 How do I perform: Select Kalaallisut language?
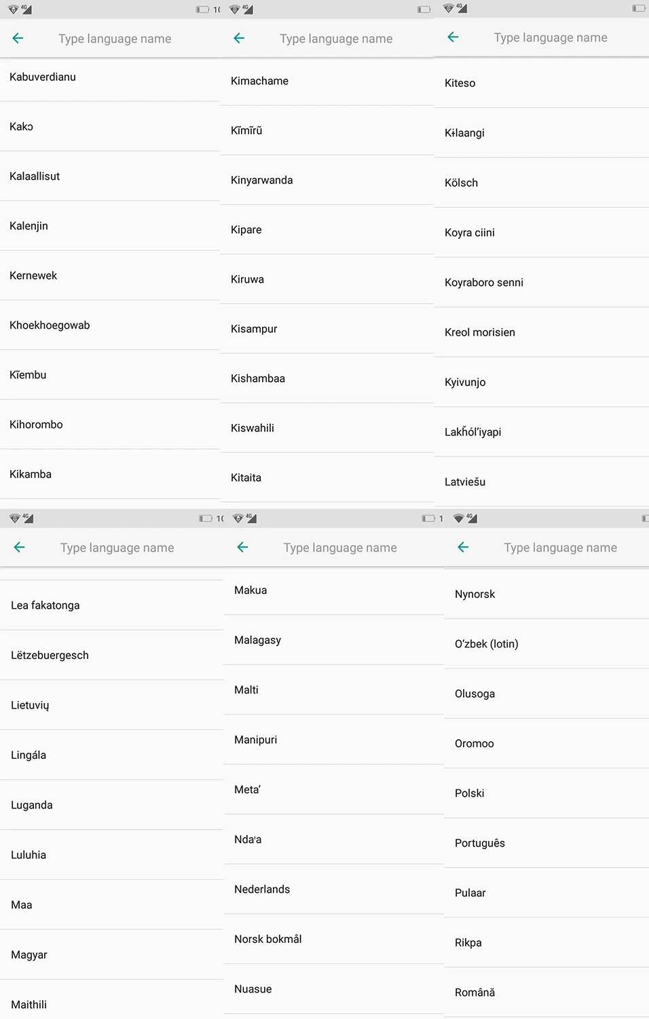click(x=110, y=176)
